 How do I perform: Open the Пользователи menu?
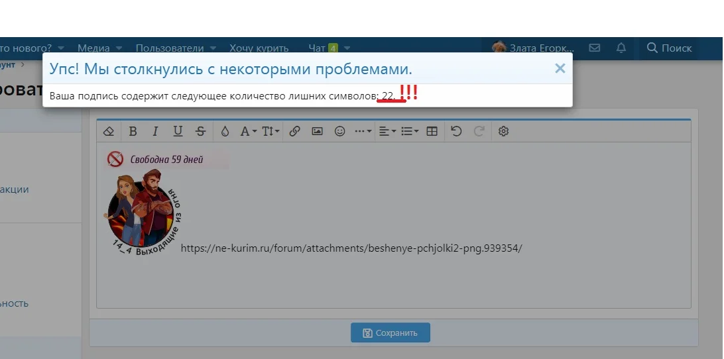[170, 48]
